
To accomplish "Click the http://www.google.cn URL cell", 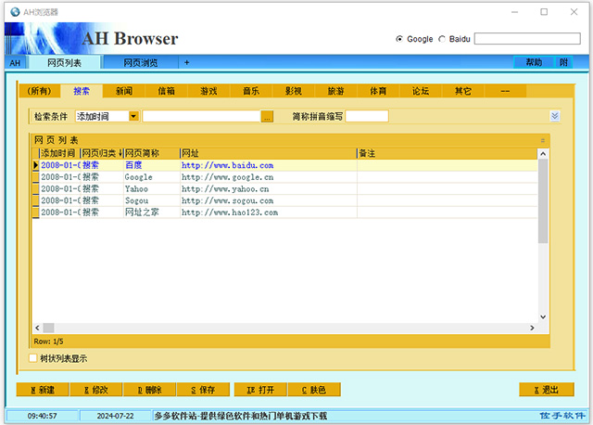I will tap(269, 177).
